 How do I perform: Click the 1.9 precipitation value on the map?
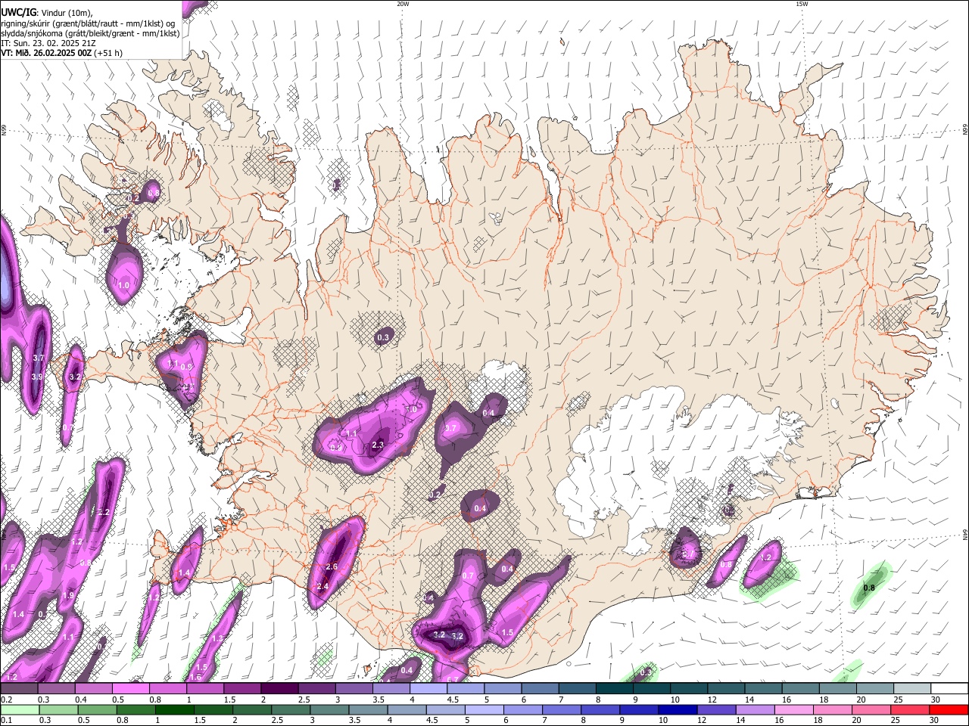coord(68,596)
